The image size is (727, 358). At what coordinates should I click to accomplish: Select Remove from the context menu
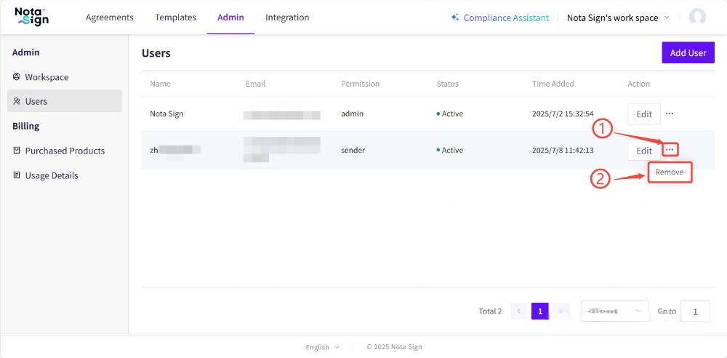pos(669,172)
